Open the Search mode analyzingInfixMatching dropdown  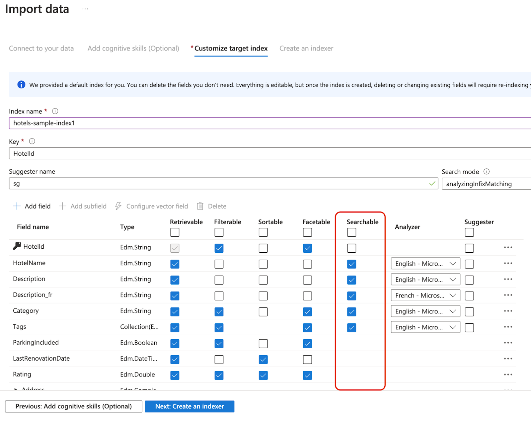click(x=486, y=184)
